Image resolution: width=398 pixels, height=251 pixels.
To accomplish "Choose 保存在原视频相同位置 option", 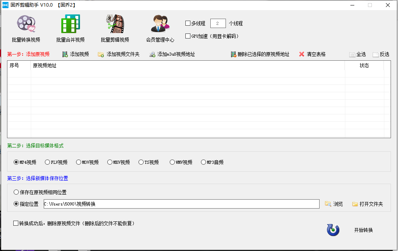I will [16, 192].
